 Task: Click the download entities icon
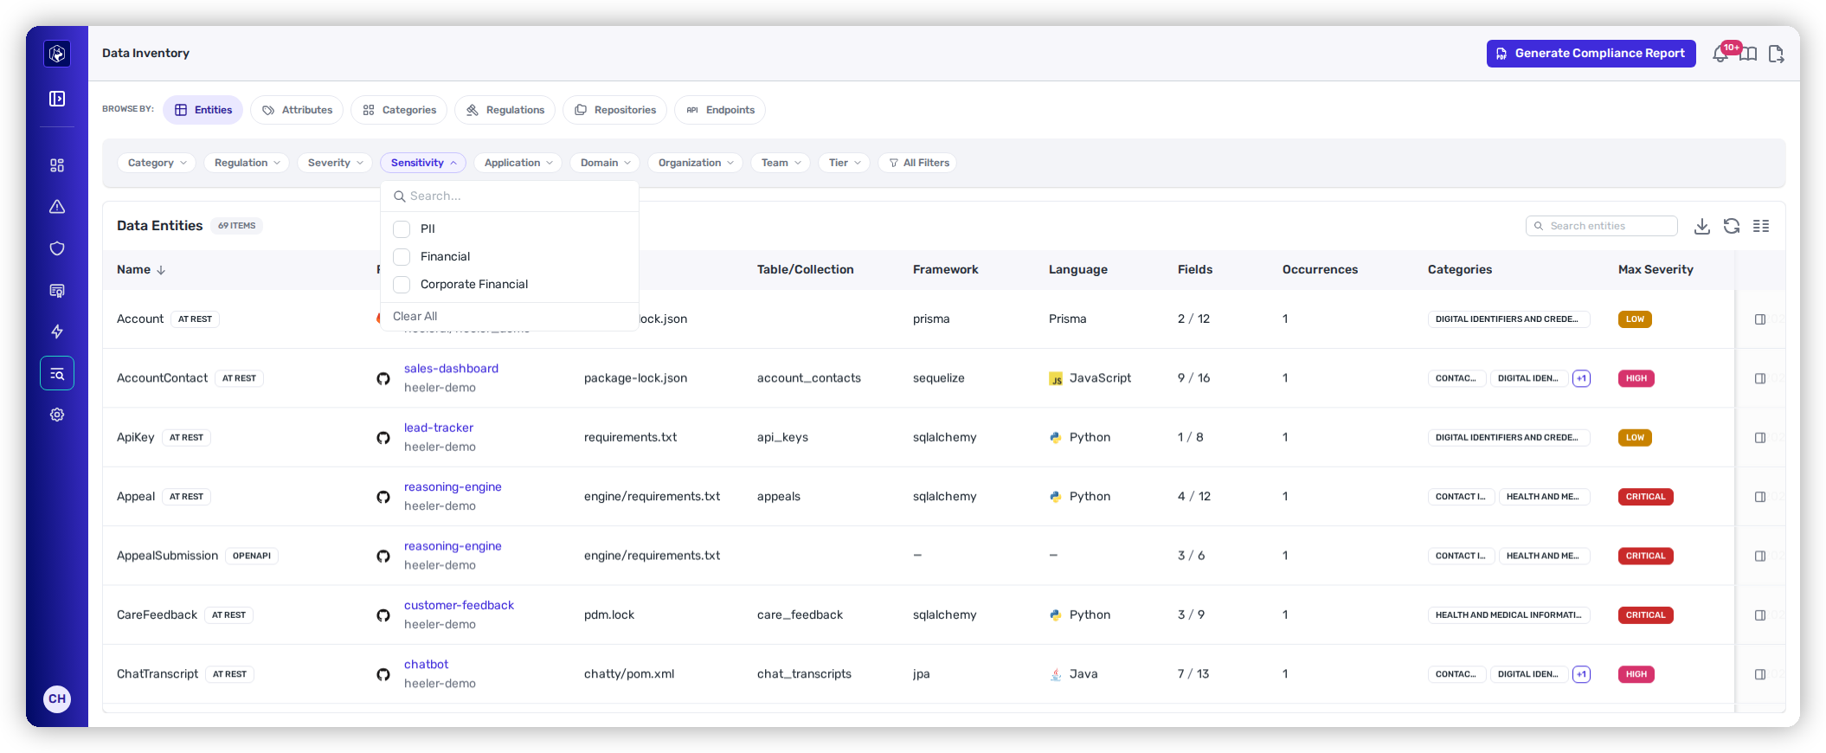point(1702,226)
